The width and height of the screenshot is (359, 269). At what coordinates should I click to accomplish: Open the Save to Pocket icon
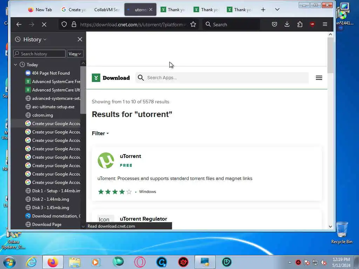[274, 24]
